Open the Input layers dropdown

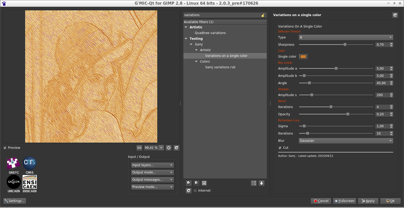pos(153,165)
